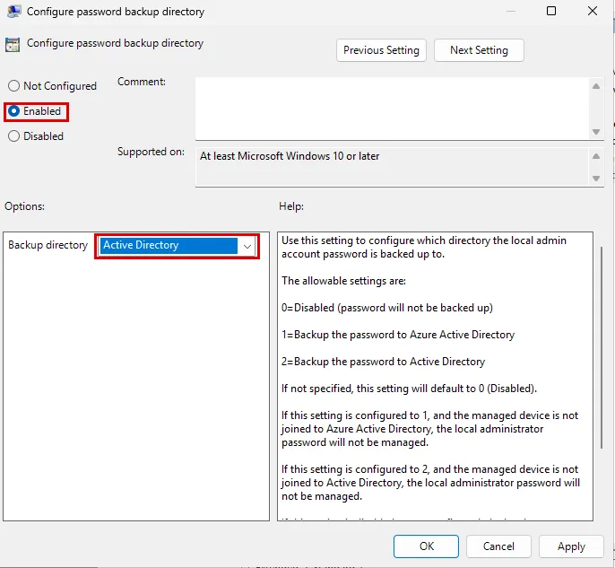Click the '1=Backup the password to Azure Active Directory' line

pos(398,335)
